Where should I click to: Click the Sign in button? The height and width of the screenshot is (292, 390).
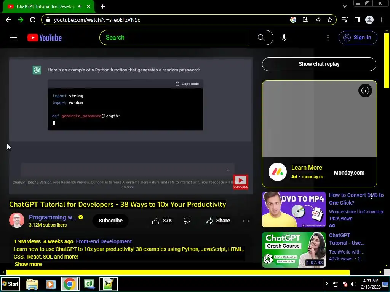tap(358, 38)
